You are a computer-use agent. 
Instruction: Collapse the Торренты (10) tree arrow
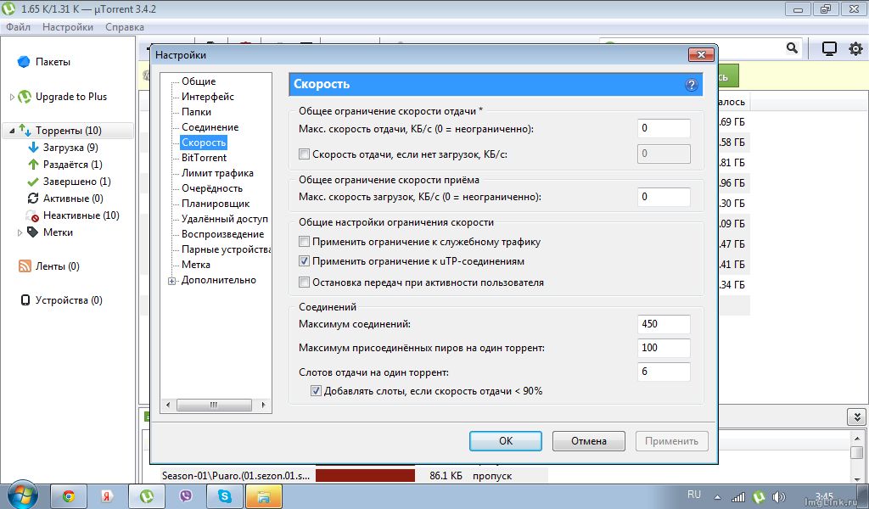[12, 131]
